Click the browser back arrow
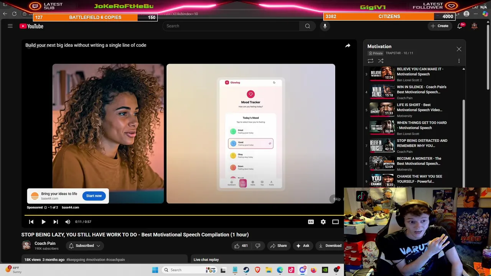 point(5,14)
